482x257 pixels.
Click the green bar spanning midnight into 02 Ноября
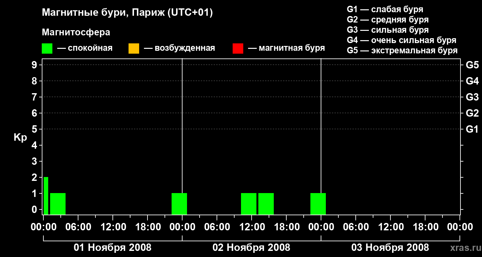click(179, 204)
